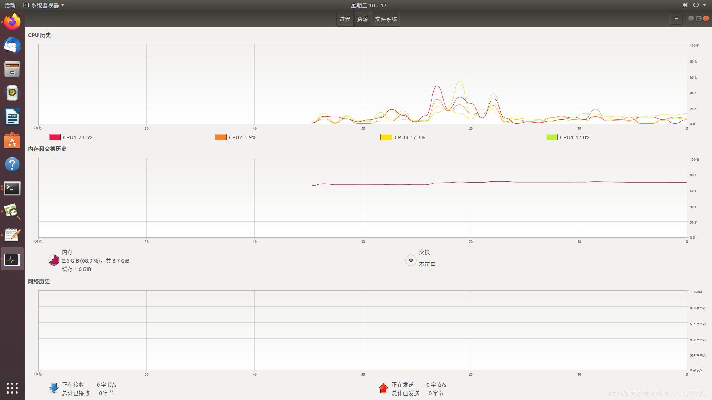Click the 活动 activities button
The height and width of the screenshot is (400, 712).
click(10, 5)
